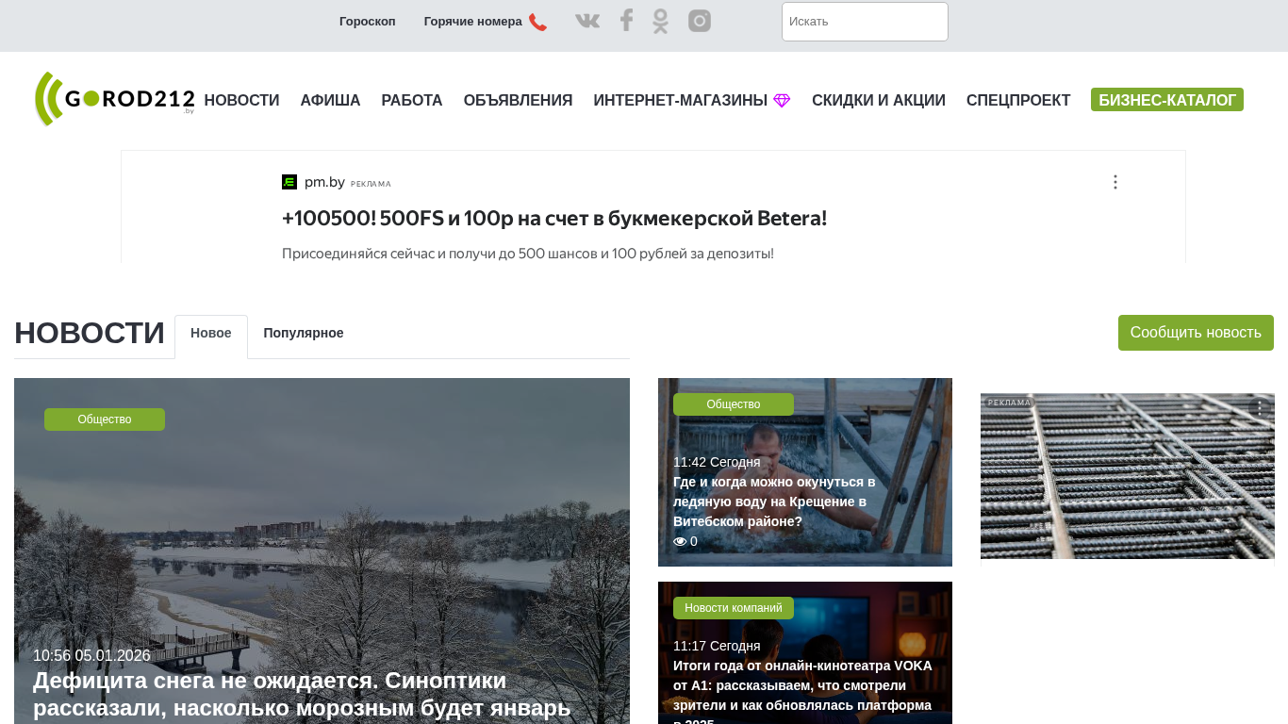Viewport: 1288px width, 724px height.
Task: Focus the Искать search field
Action: (x=865, y=22)
